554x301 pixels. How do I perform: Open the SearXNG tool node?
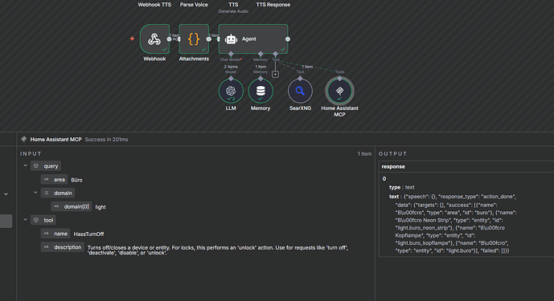click(300, 91)
